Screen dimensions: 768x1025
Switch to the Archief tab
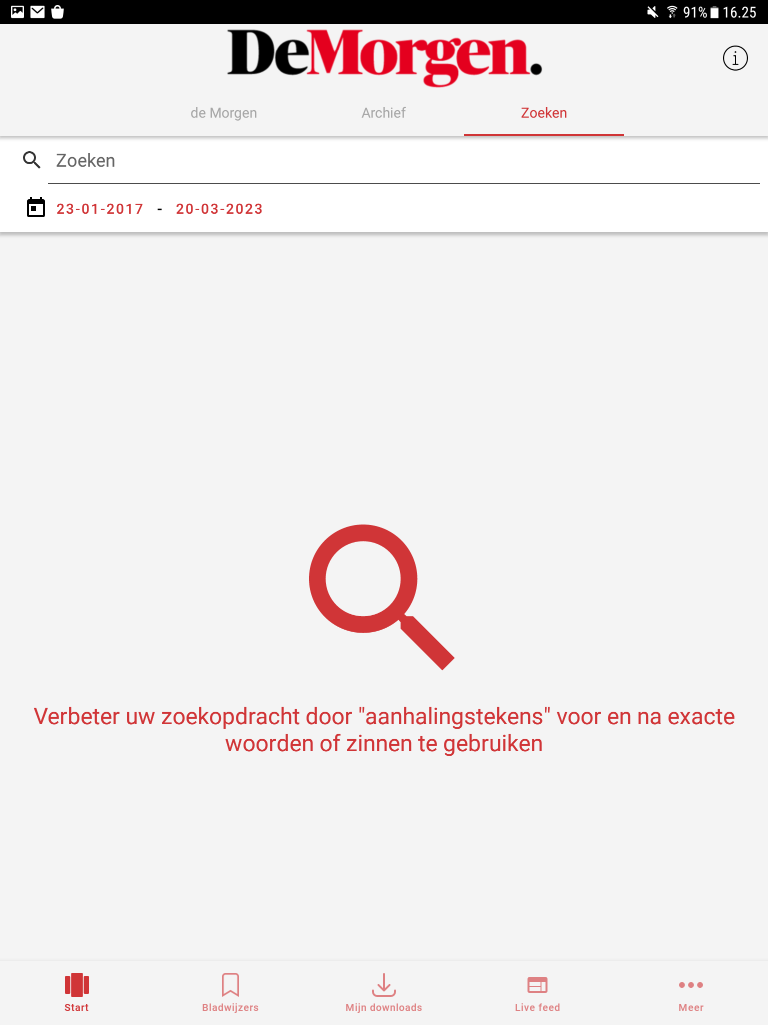coord(383,113)
